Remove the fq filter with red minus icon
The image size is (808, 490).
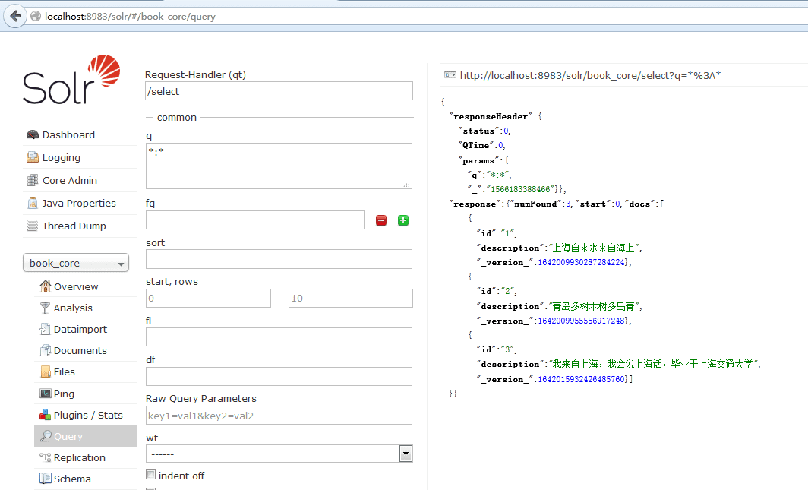pos(381,220)
